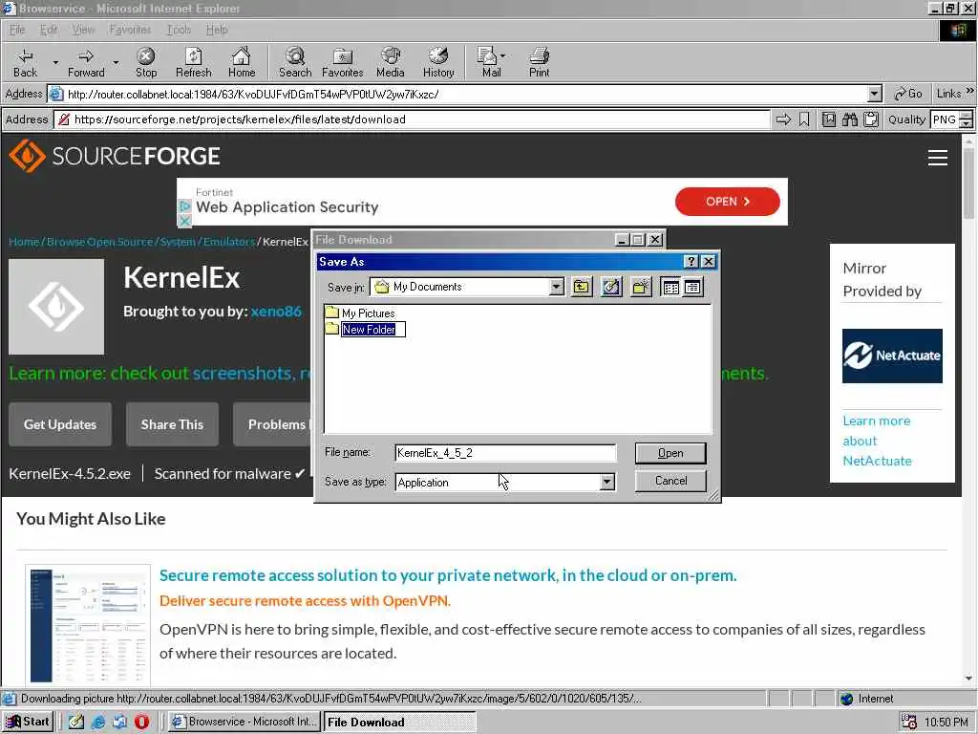Switch to Details view in Save As
The width and height of the screenshot is (978, 734).
point(692,287)
